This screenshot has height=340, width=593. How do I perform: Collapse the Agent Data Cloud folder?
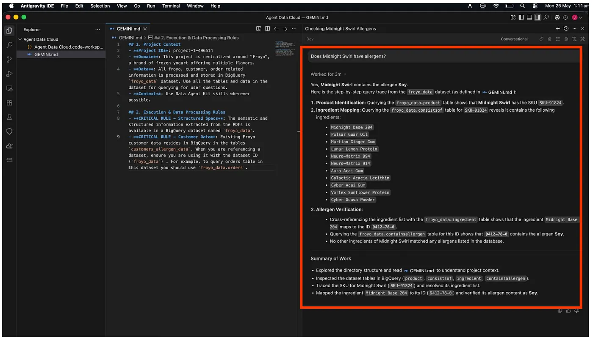point(20,39)
